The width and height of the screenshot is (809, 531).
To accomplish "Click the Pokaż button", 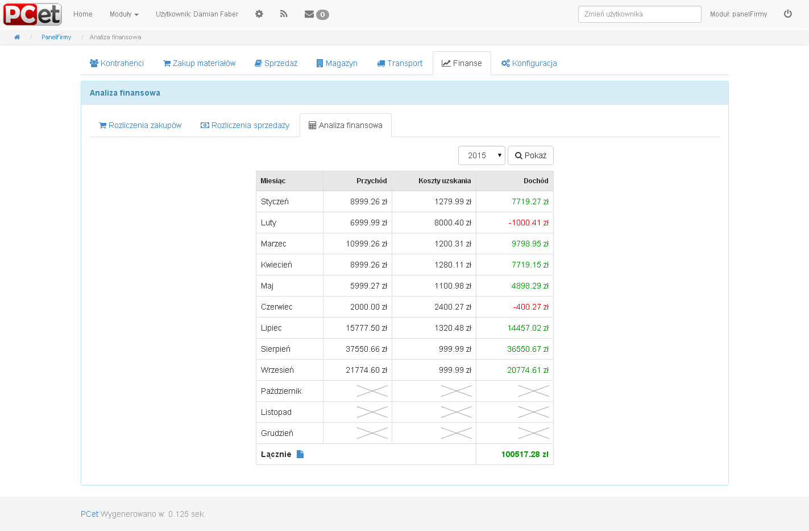I will 530,155.
